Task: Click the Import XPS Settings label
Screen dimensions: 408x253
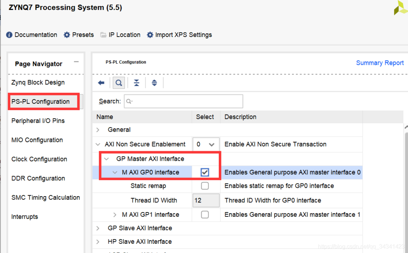Action: (184, 35)
